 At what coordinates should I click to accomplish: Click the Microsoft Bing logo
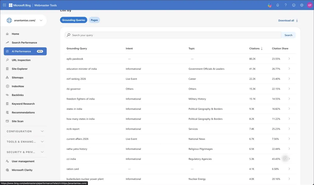coord(20,5)
